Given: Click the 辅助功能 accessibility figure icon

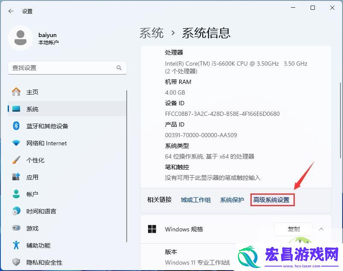Looking at the screenshot, I should [16, 245].
